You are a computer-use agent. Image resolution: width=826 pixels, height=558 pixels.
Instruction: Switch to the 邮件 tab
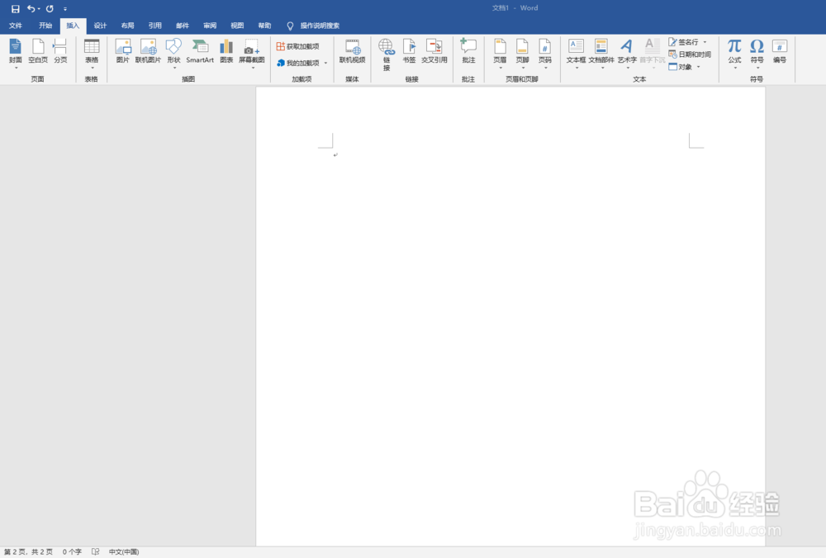pos(183,26)
